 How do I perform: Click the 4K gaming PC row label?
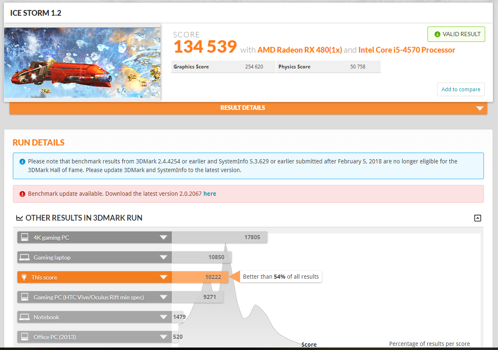click(51, 238)
